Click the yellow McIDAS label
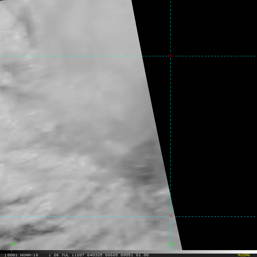Viewport: 257px width, 257px height. [x=244, y=255]
